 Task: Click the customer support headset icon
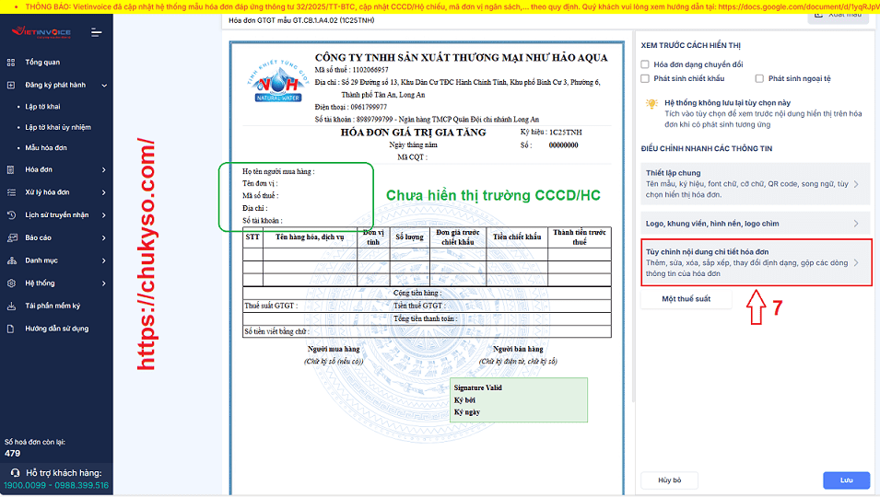(15, 472)
